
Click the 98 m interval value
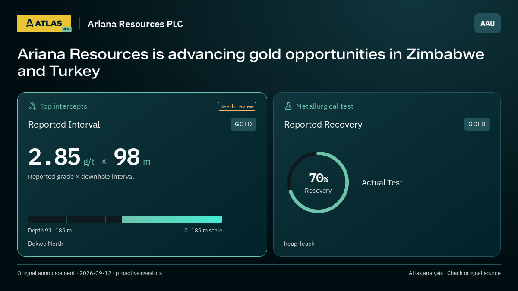click(132, 157)
